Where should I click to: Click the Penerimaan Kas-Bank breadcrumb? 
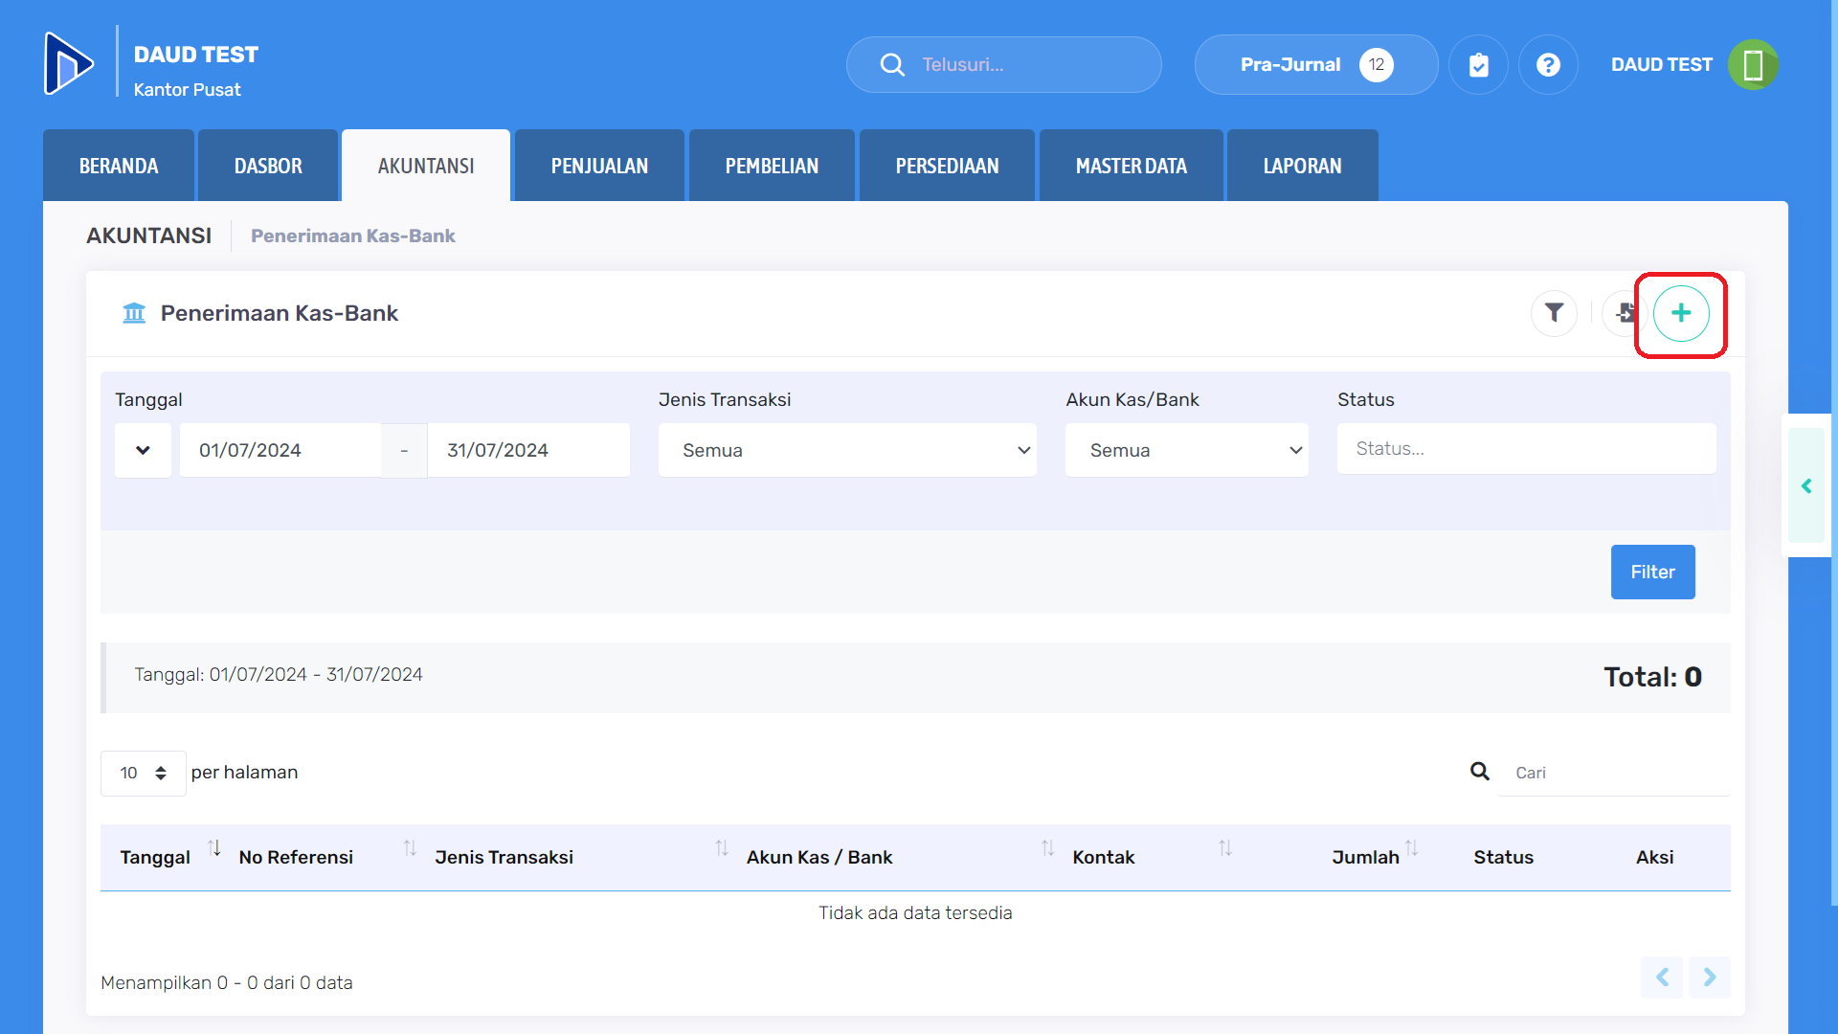(x=353, y=236)
